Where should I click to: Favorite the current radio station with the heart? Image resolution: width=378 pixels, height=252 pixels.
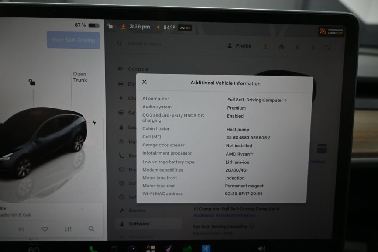tap(45, 229)
